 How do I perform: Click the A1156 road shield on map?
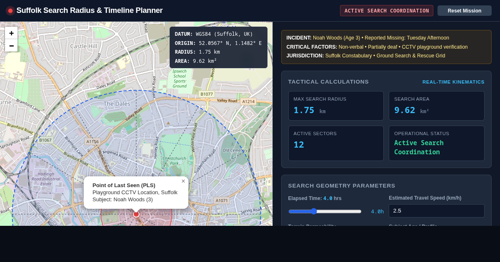click(92, 141)
